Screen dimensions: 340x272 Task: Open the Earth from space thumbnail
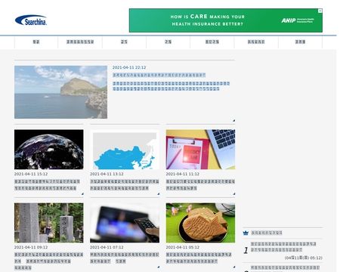point(49,150)
